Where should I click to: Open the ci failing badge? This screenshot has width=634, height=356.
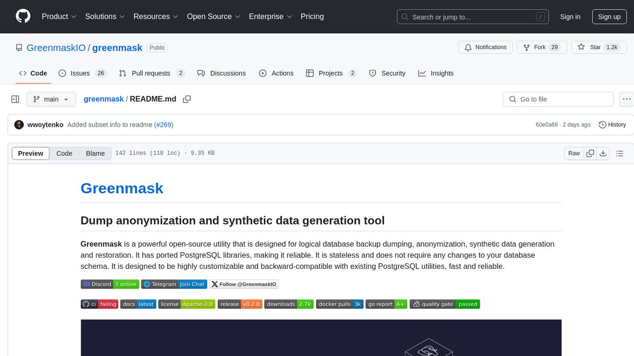pyautogui.click(x=99, y=304)
